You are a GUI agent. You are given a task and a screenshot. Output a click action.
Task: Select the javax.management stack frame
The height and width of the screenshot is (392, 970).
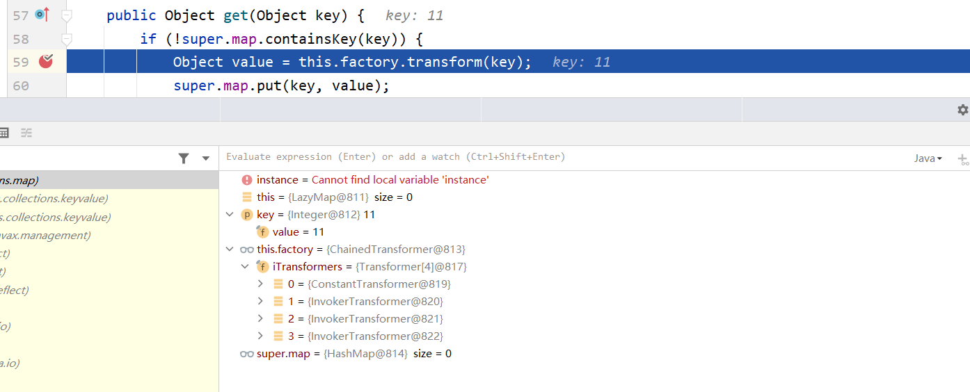coord(46,236)
